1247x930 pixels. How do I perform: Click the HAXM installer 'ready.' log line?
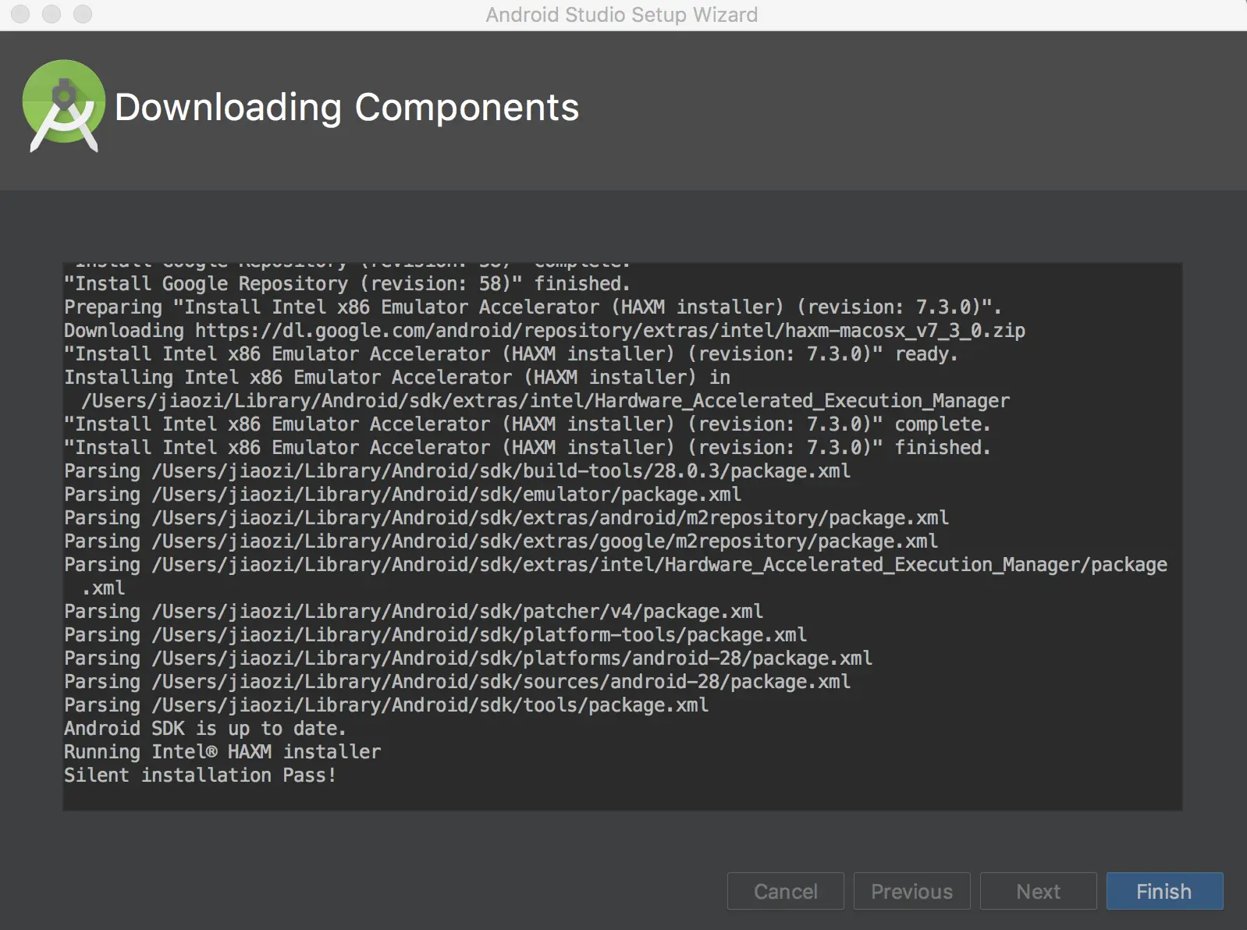coord(511,353)
